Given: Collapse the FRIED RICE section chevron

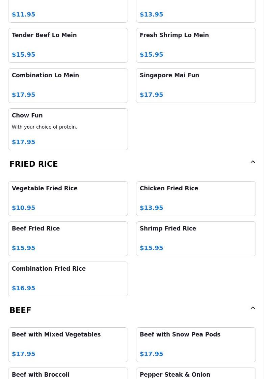Looking at the screenshot, I should [x=253, y=162].
